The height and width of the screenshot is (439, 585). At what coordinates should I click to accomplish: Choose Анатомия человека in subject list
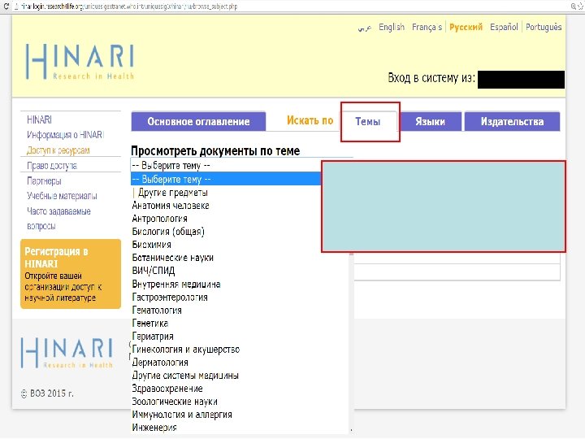pyautogui.click(x=171, y=206)
